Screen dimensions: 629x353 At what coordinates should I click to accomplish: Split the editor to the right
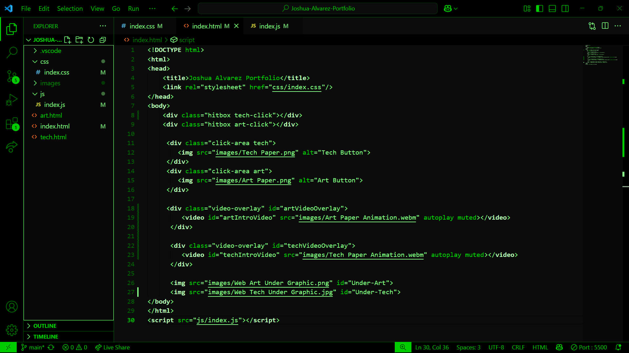[605, 26]
